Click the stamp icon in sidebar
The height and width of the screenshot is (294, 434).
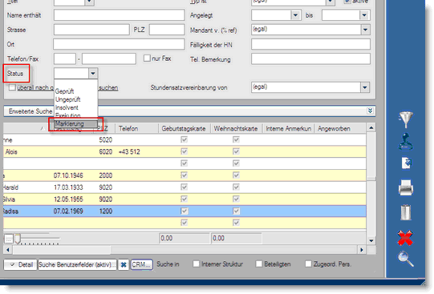(405, 142)
